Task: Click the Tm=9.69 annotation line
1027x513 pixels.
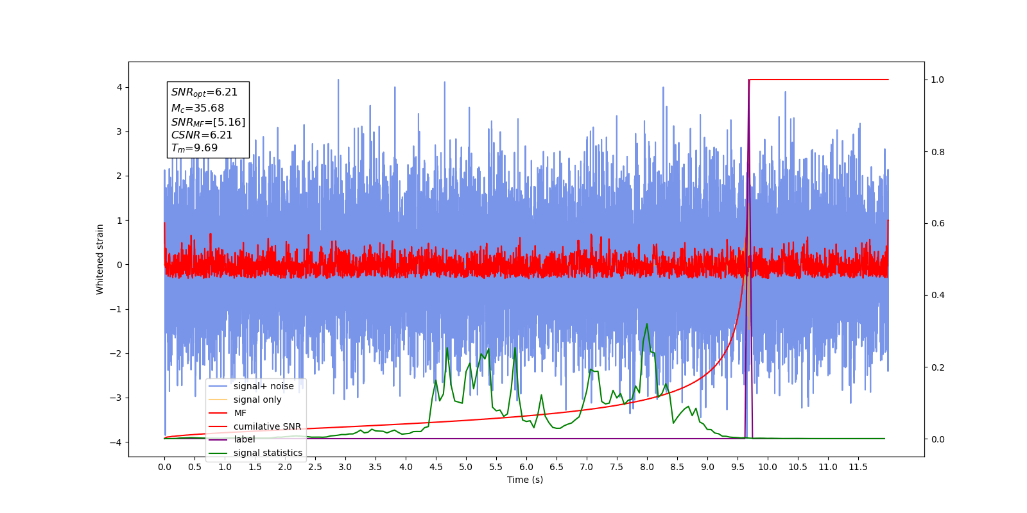Action: click(x=194, y=148)
